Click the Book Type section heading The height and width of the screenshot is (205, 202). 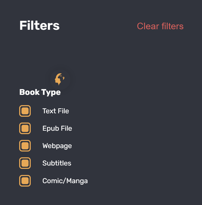(40, 92)
